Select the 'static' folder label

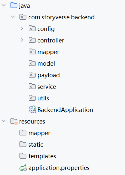(36, 145)
